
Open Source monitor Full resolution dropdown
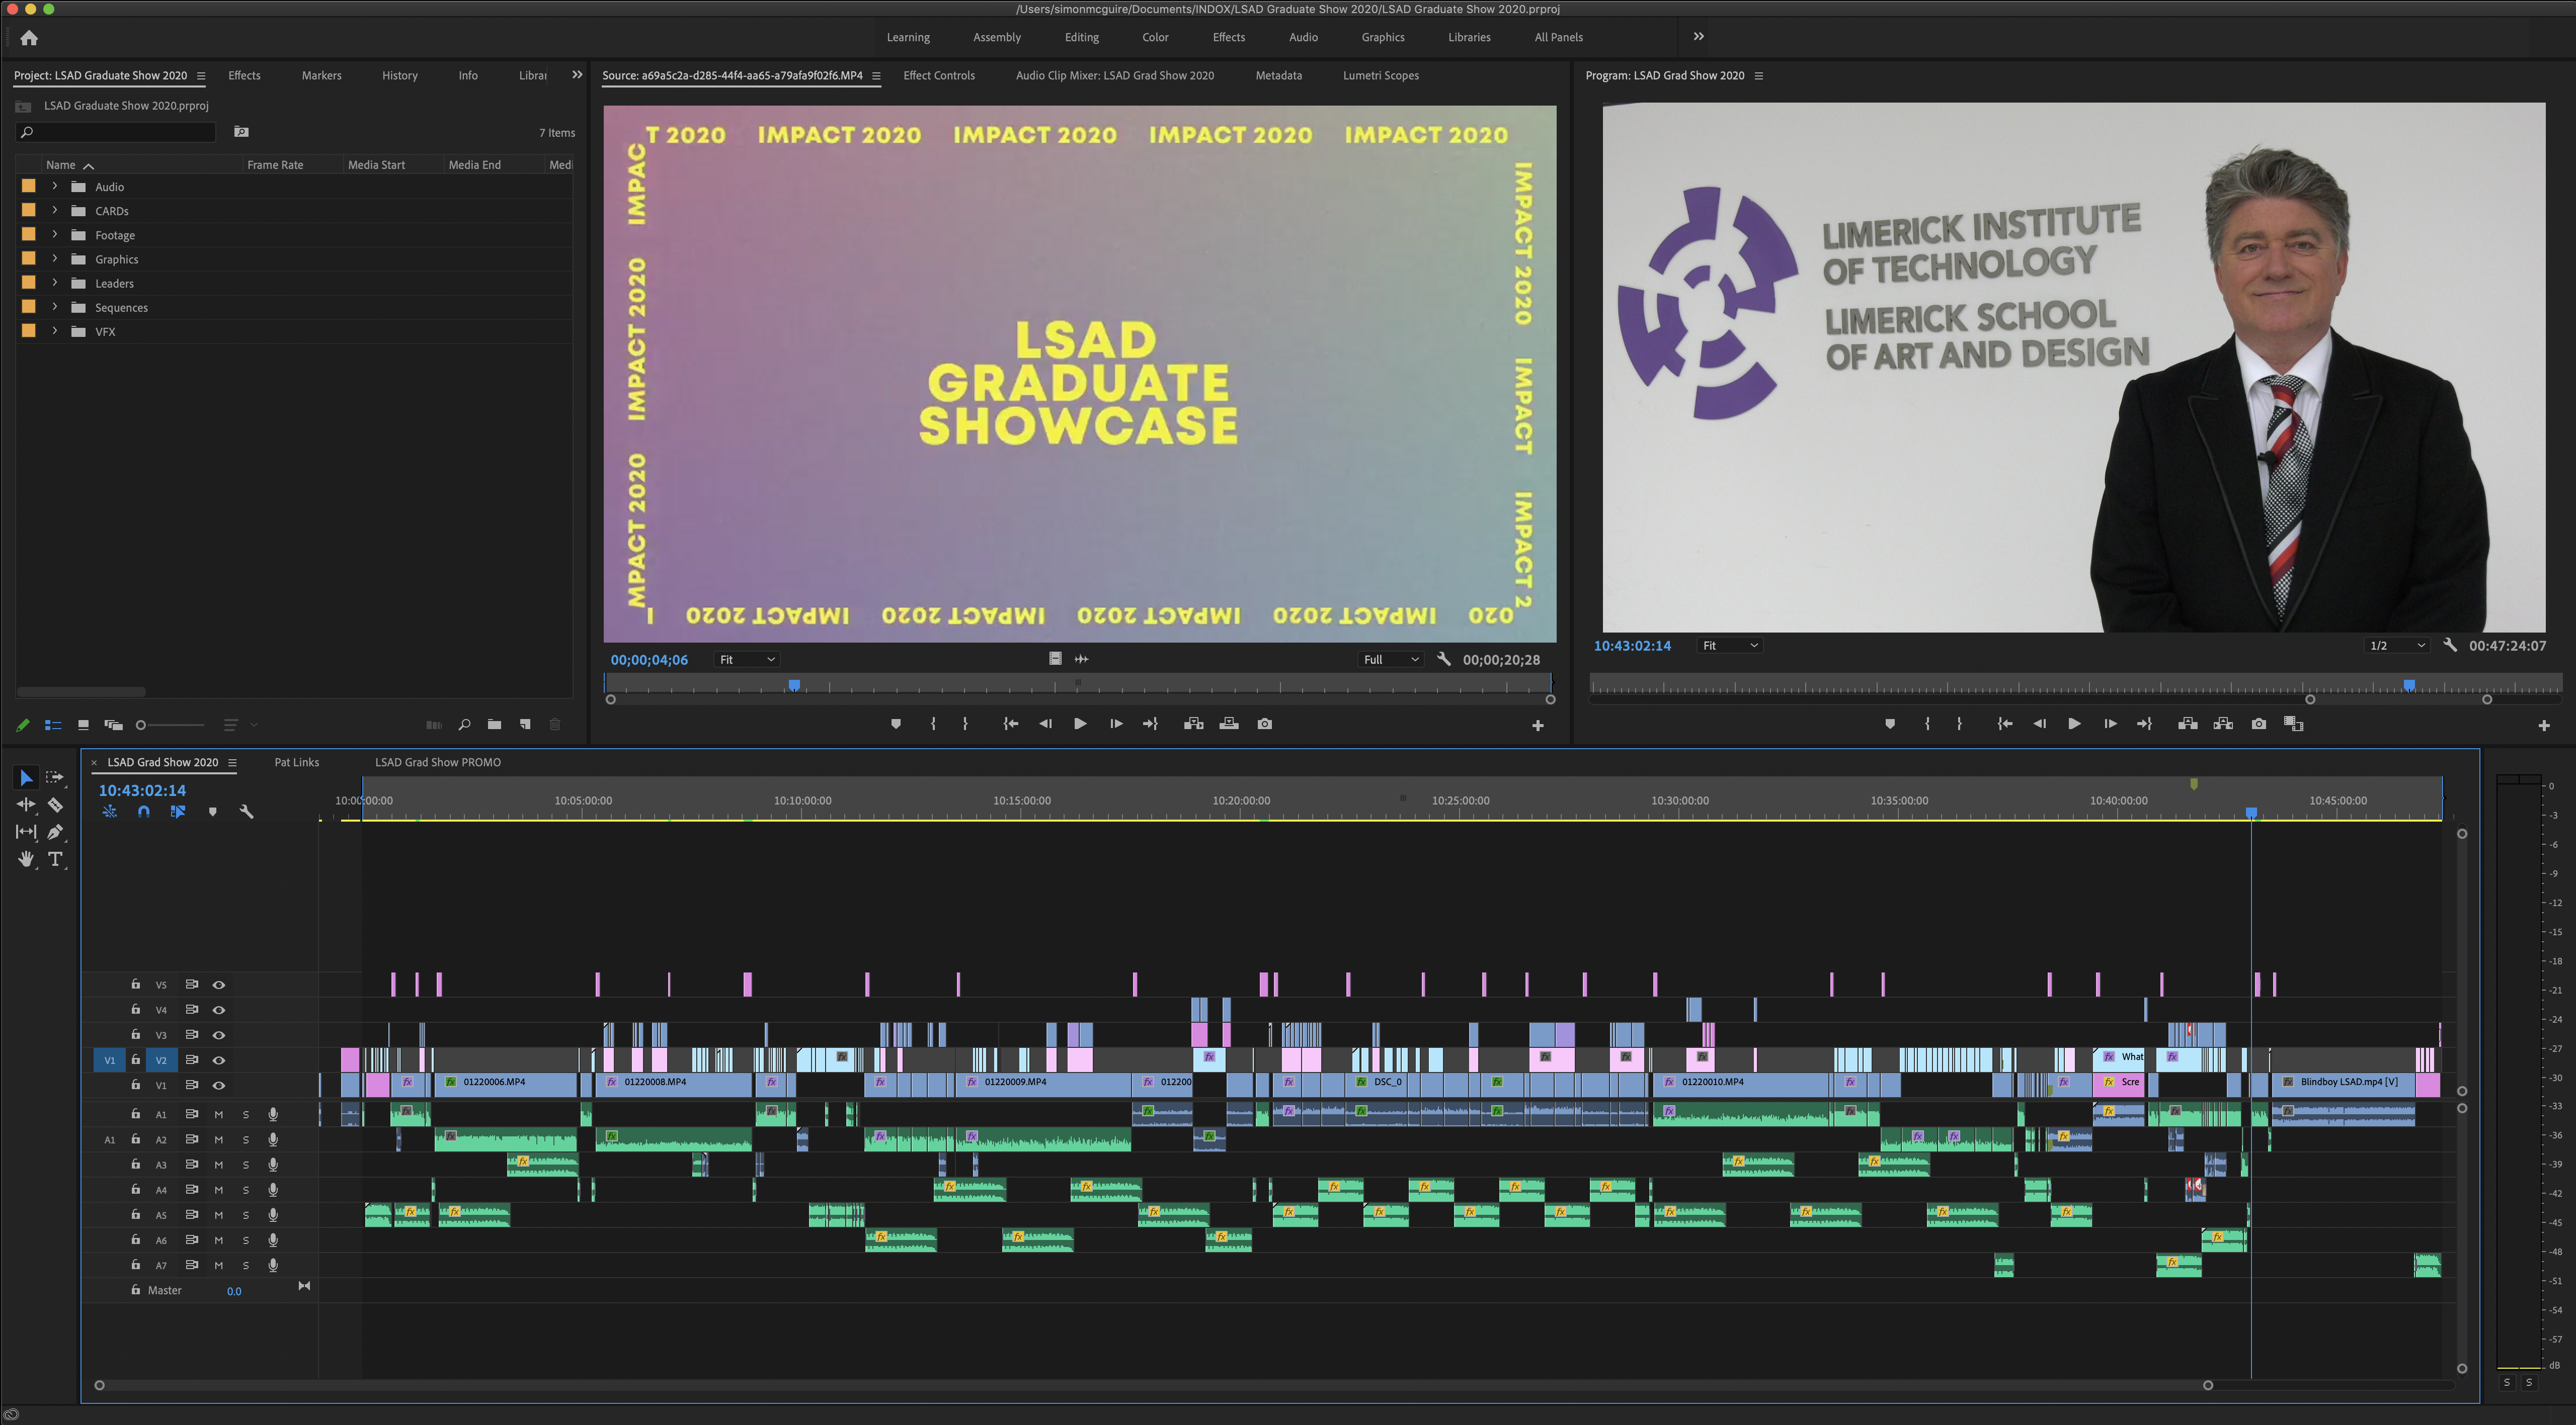1390,660
